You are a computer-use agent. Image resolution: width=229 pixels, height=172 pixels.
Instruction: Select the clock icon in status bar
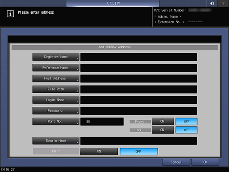(x=3, y=169)
